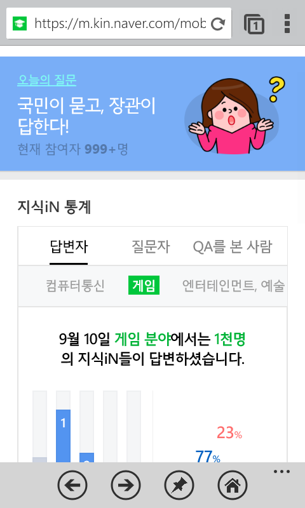Screen dimensions: 305x508
Task: Pin this page using the pushpin icon
Action: click(x=179, y=485)
